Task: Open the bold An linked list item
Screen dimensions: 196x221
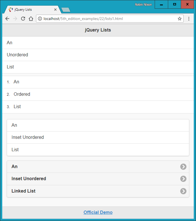Action: pyautogui.click(x=98, y=167)
